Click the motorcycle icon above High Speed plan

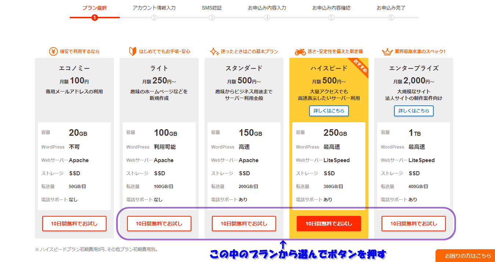300,52
